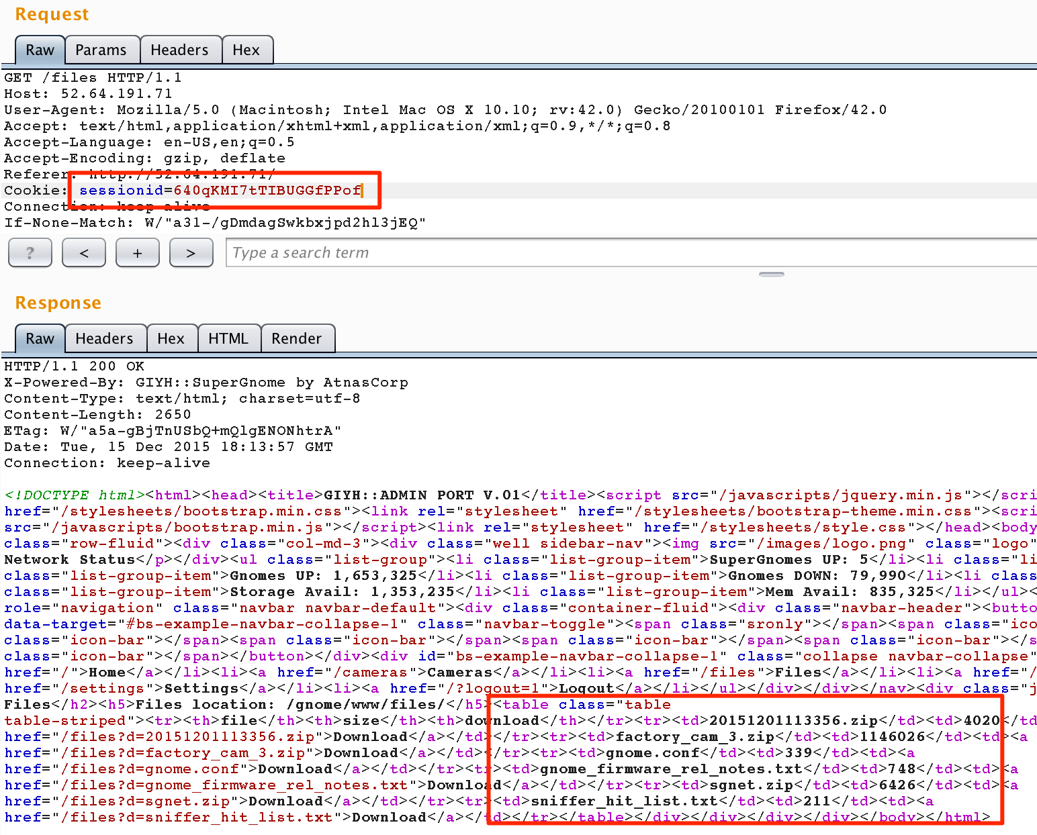Screen dimensions: 1037x835
Task: Click the X-Powered-By response header
Action: click(206, 383)
